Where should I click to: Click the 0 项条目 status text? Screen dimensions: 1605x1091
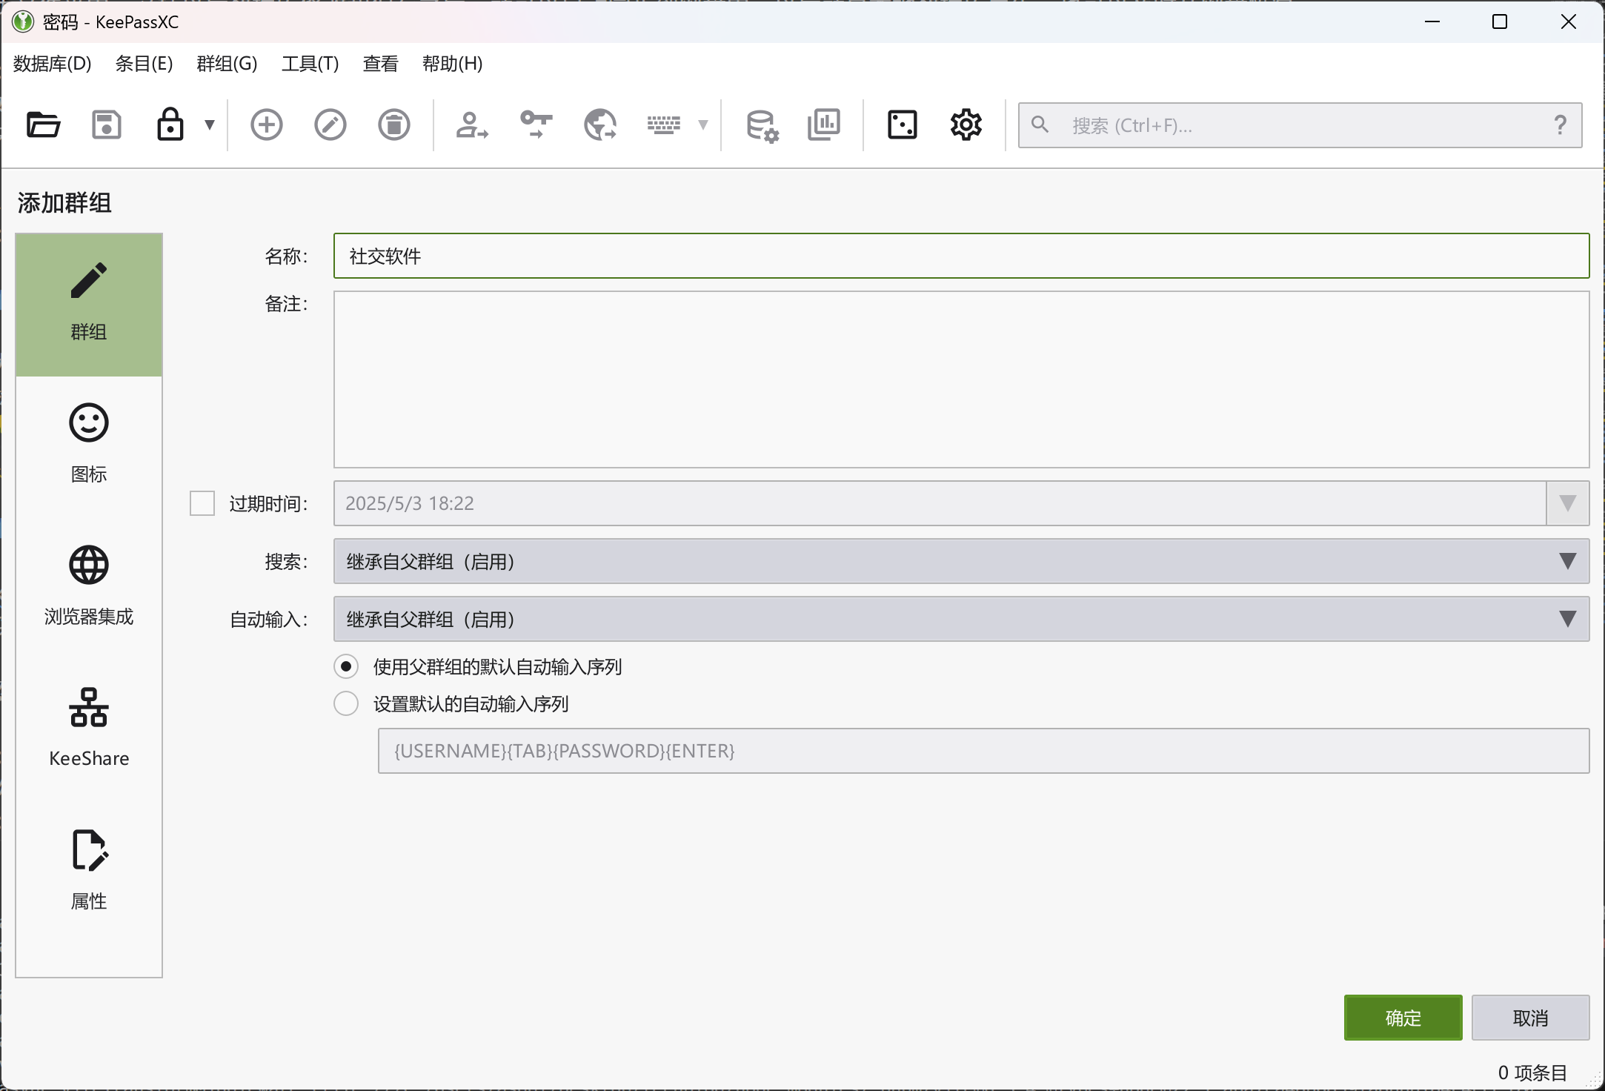coord(1532,1072)
